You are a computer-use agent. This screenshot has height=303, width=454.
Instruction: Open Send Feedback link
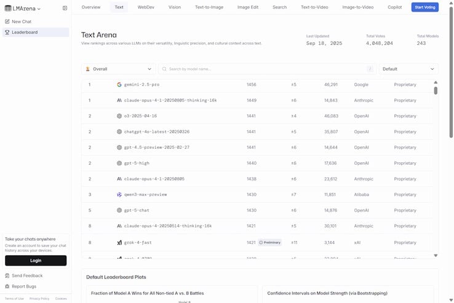[27, 275]
